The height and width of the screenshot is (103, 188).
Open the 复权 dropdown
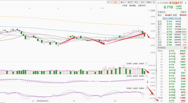point(116,2)
